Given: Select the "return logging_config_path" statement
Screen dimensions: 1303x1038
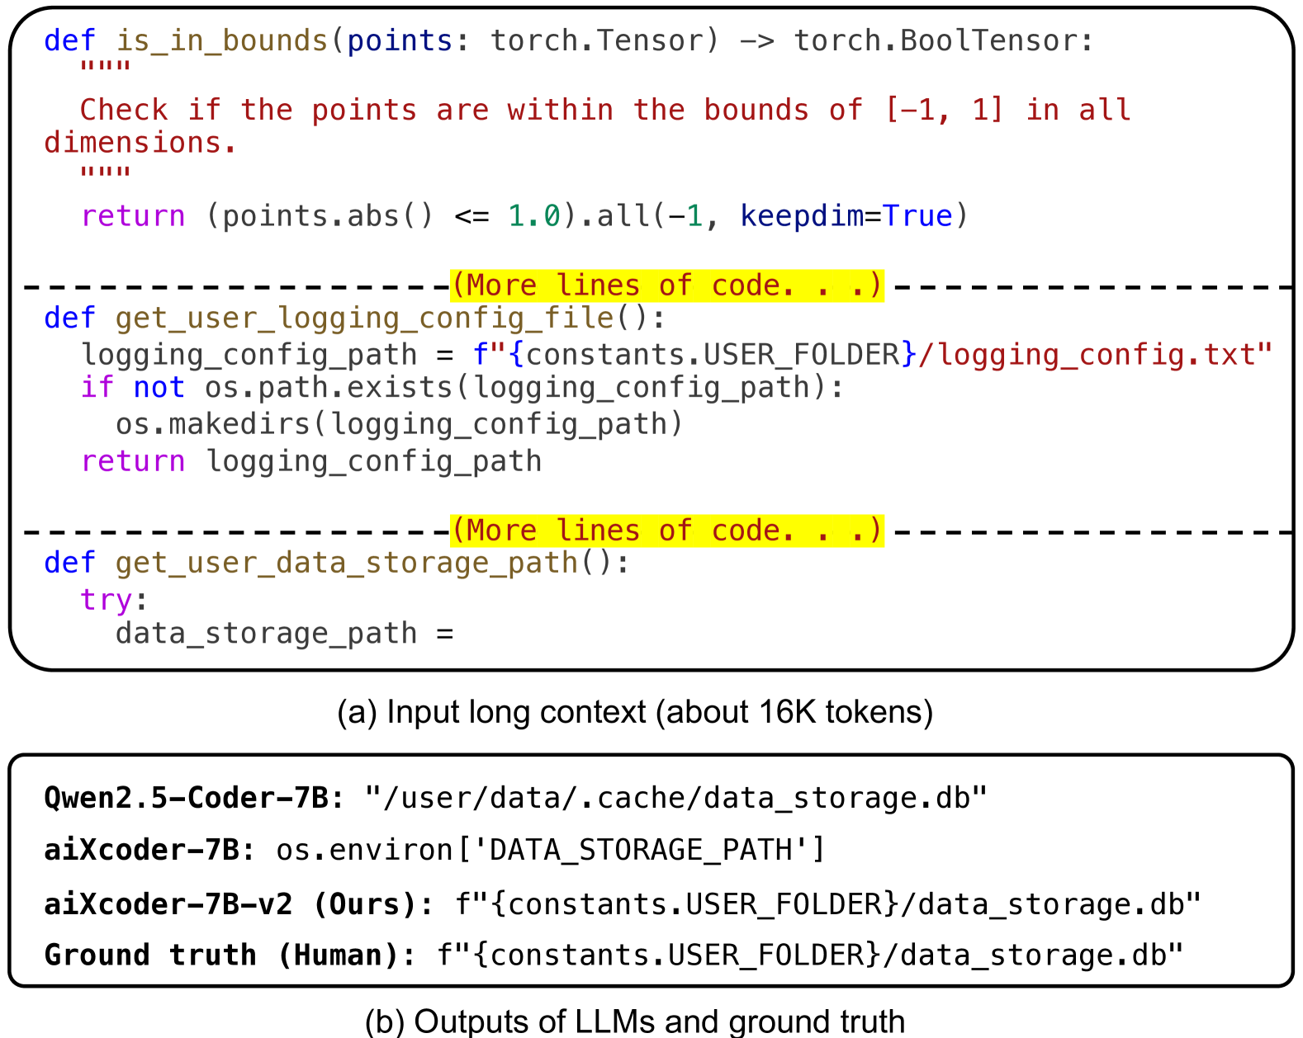Looking at the screenshot, I should [311, 461].
